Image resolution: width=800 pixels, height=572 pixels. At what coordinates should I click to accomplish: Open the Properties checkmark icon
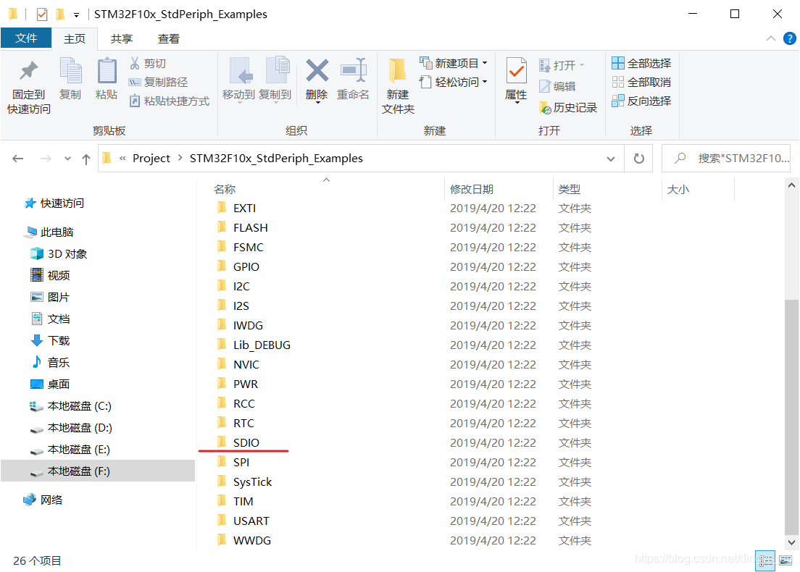coord(516,70)
